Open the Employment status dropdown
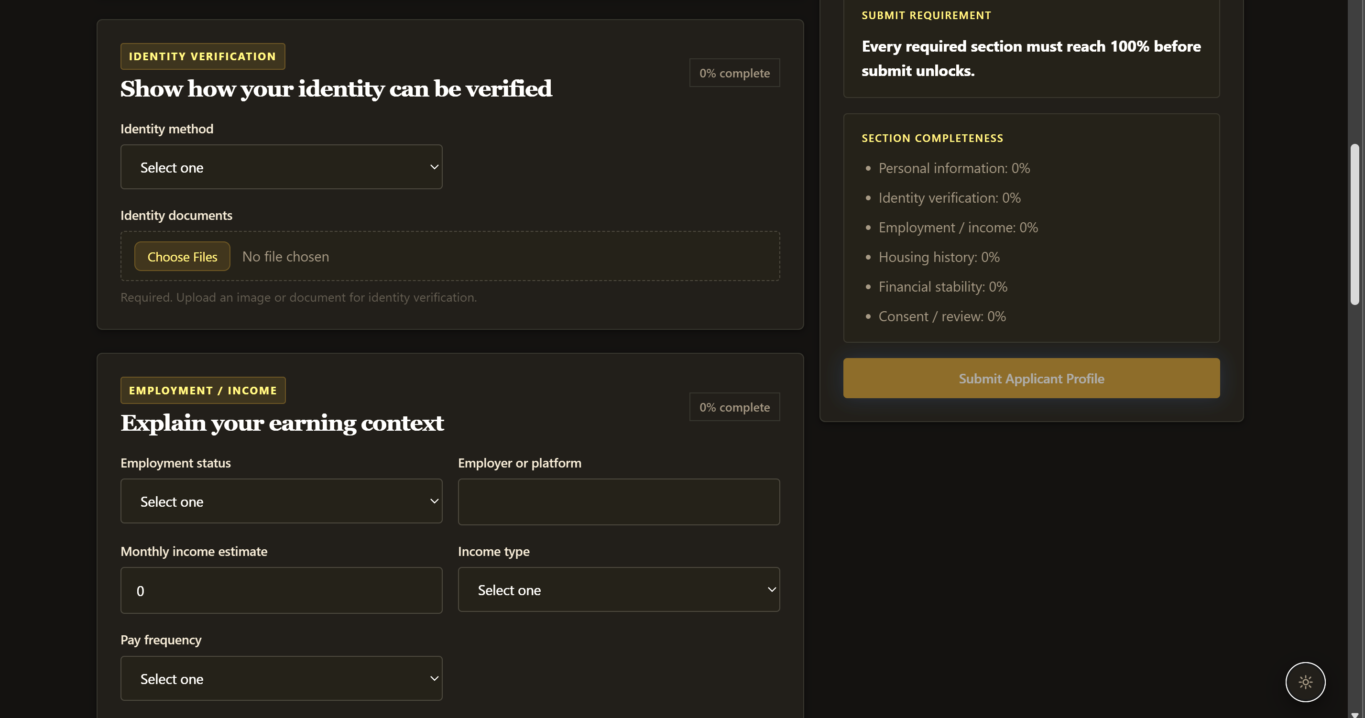The height and width of the screenshot is (718, 1365). click(281, 501)
